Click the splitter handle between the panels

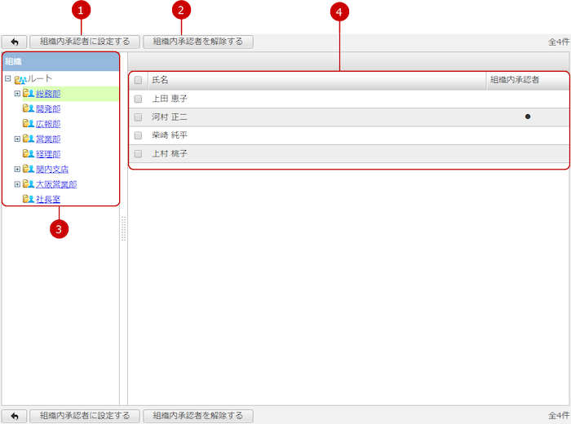coord(123,228)
